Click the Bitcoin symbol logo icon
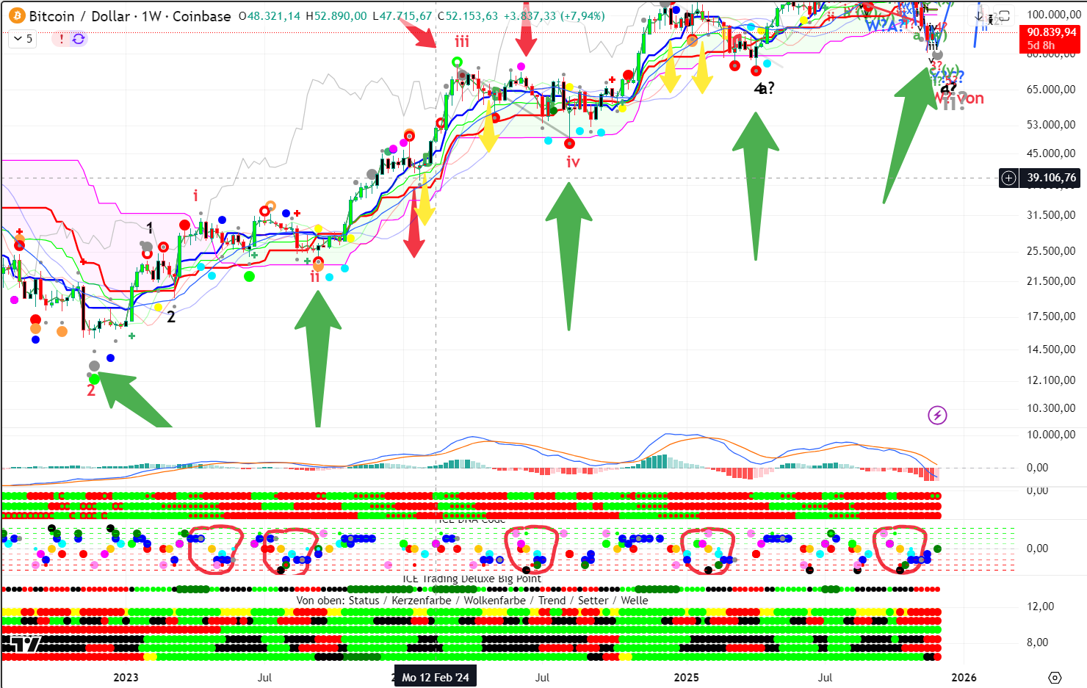Image resolution: width=1087 pixels, height=688 pixels. click(15, 15)
